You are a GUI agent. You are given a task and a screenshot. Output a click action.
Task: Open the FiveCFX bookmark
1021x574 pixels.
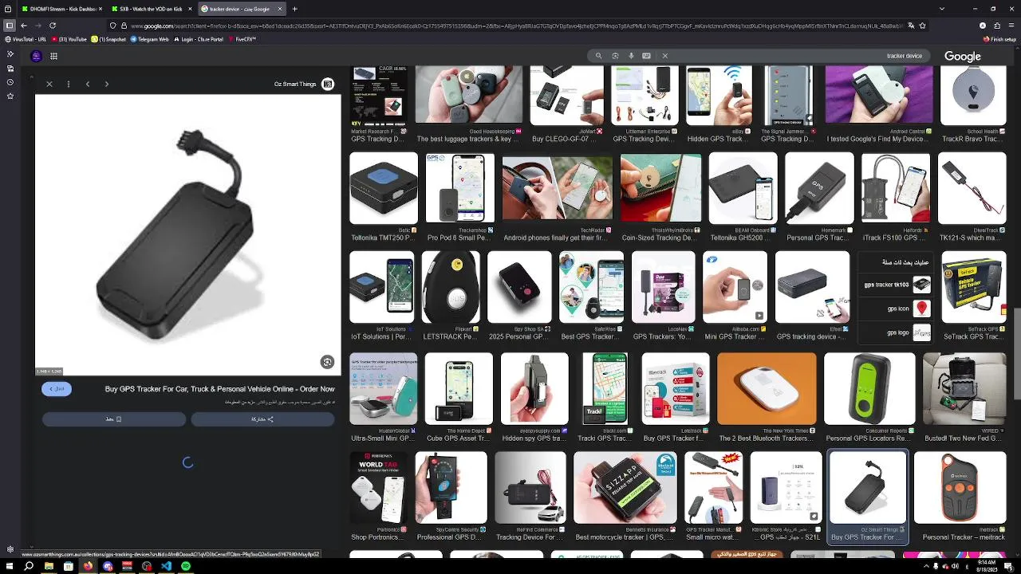(242, 39)
